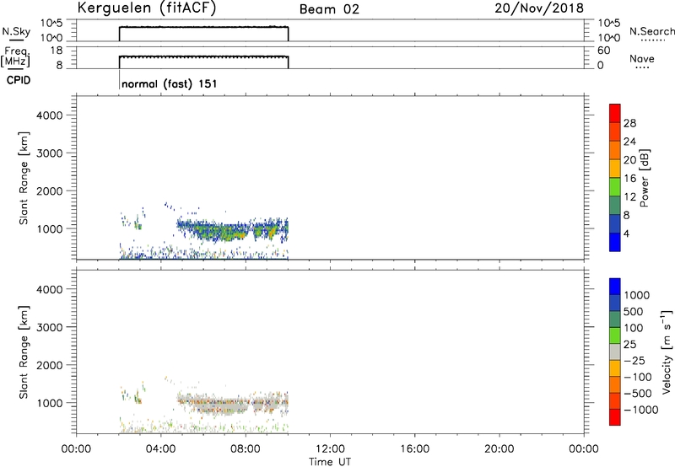The width and height of the screenshot is (675, 467).
Task: Click the 20:00 time tick label
Action: (x=499, y=449)
